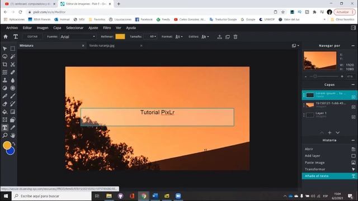
Task: Select the Gradient tool
Action: click(x=13, y=112)
